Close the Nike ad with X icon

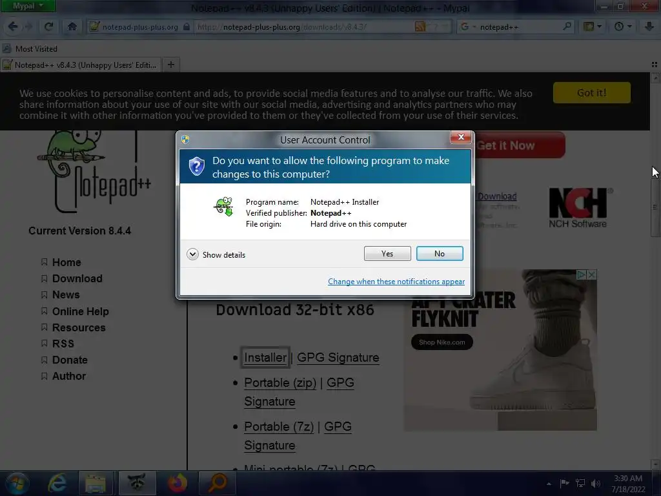tap(592, 274)
